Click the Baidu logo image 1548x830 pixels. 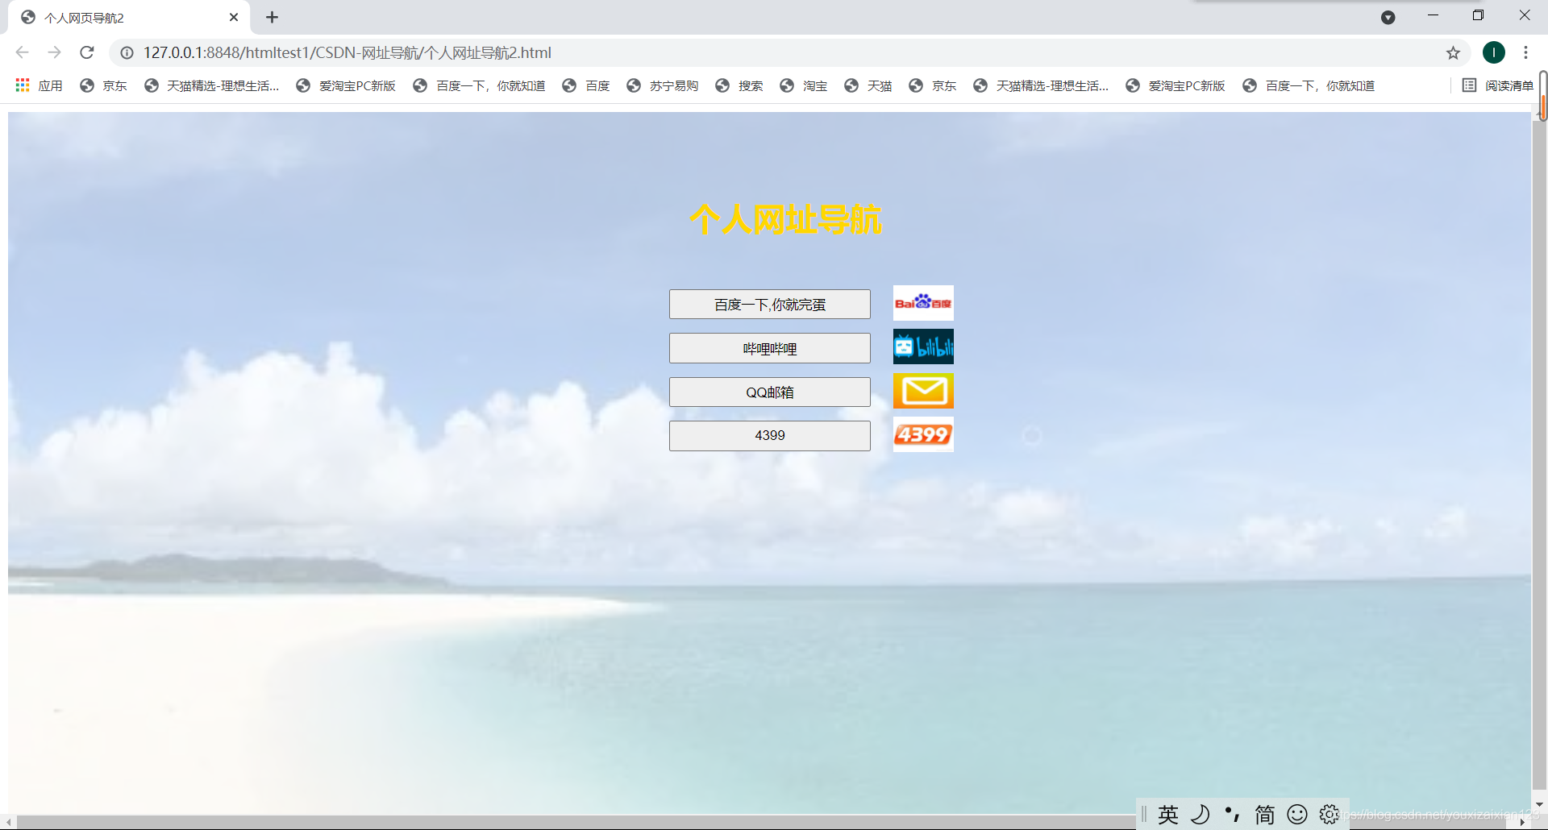923,303
